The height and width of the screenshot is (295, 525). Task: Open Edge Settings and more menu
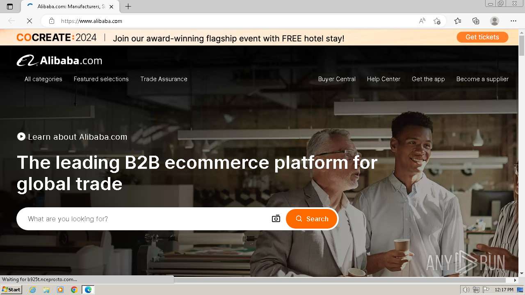pyautogui.click(x=514, y=21)
